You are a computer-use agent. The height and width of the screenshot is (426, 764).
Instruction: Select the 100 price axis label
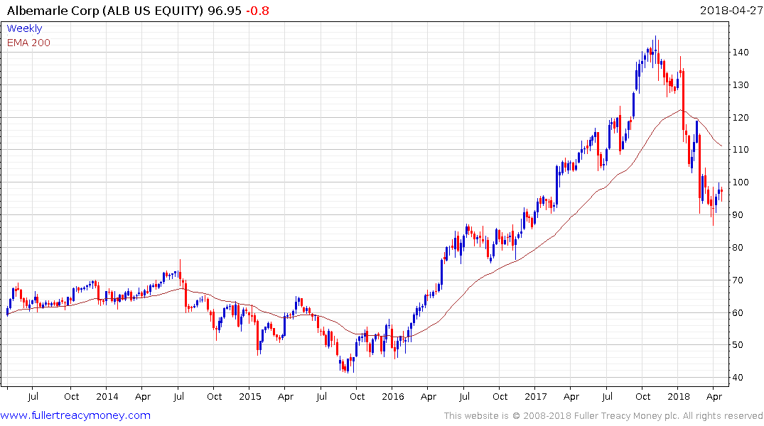click(741, 182)
